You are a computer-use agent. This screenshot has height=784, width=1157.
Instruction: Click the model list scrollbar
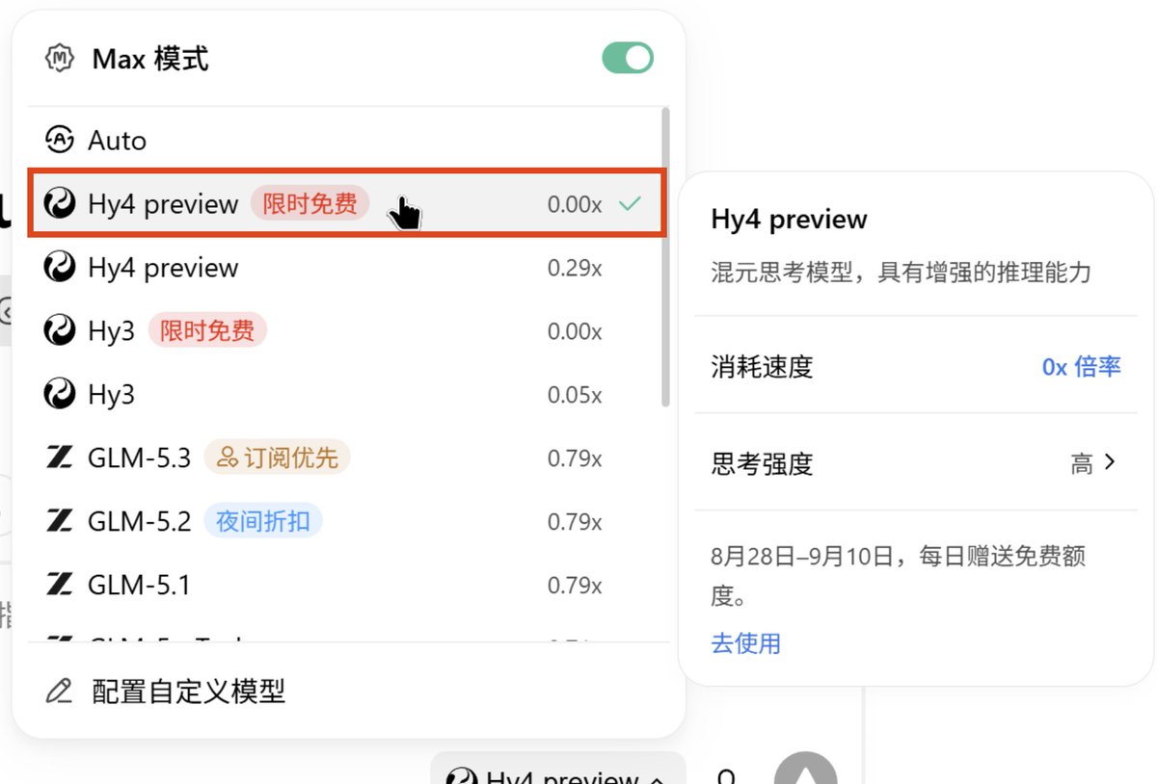[665, 258]
